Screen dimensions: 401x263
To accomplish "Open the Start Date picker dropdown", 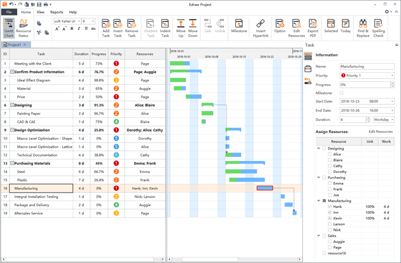I will click(392, 101).
